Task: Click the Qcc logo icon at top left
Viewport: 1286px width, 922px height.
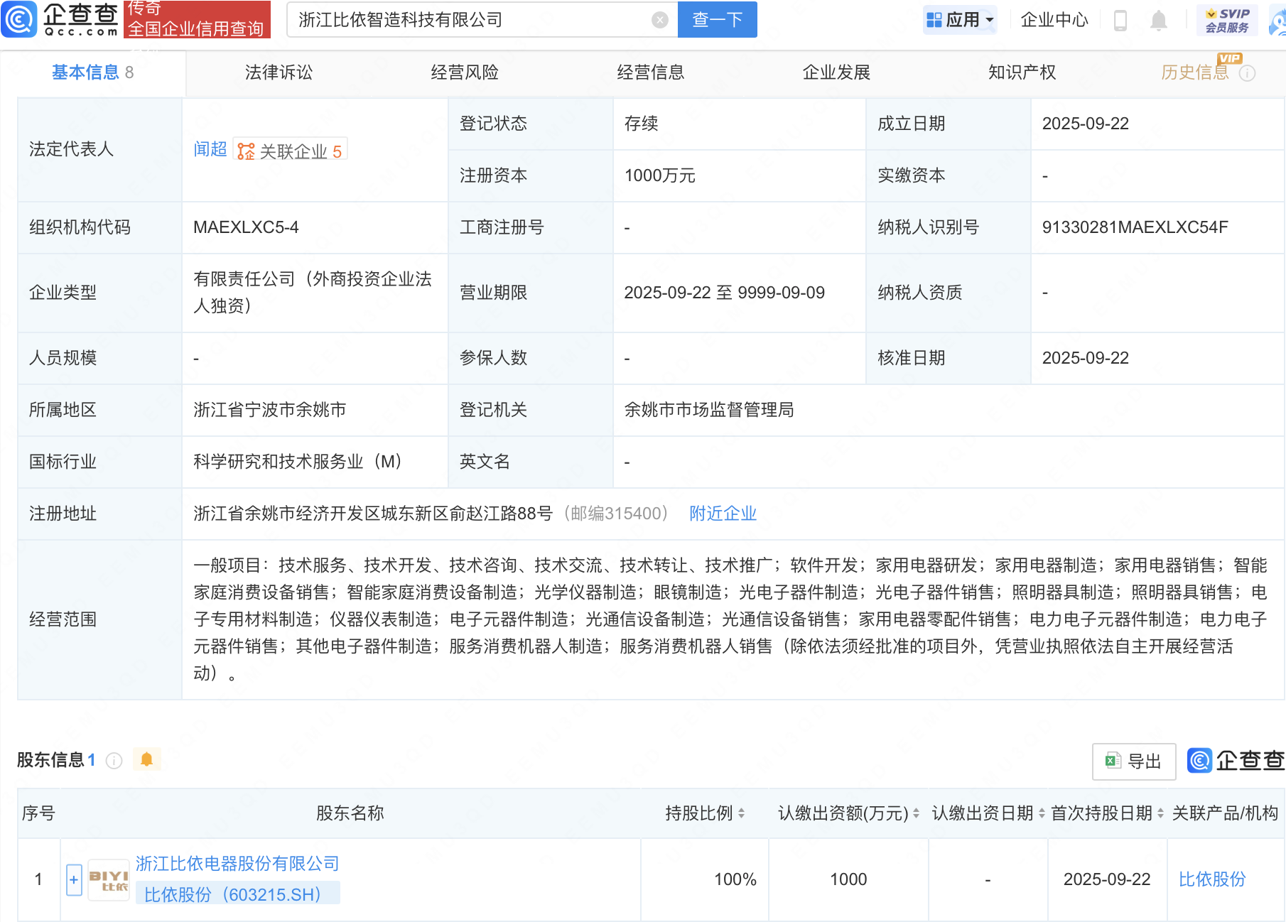Action: tap(19, 19)
